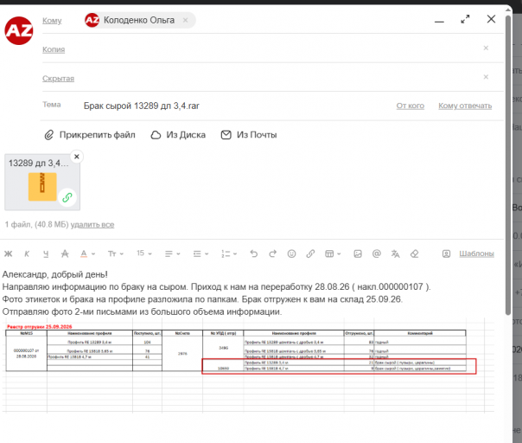The width and height of the screenshot is (522, 443).
Task: Click the Скрытая field label
Action: click(58, 79)
